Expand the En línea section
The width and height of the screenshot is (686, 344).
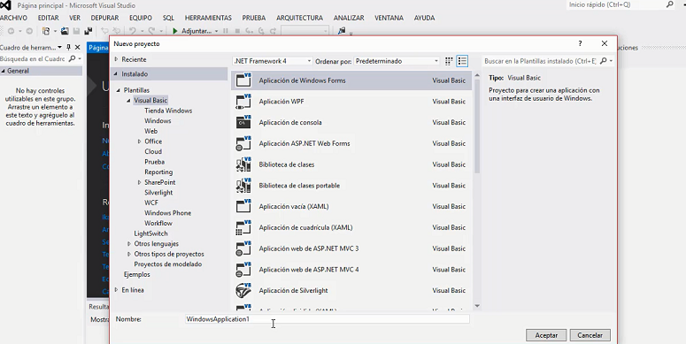click(116, 290)
